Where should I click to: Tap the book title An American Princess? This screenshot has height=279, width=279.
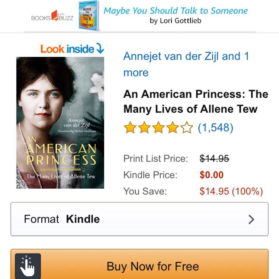coord(196,101)
